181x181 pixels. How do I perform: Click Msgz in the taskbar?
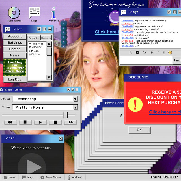tap(28, 177)
